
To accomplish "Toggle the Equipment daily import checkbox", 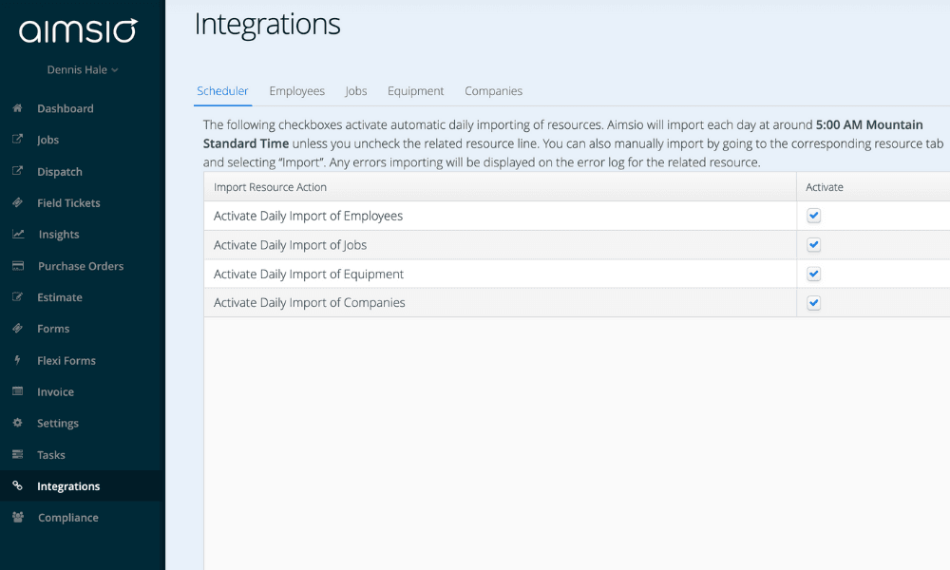I will pos(813,274).
